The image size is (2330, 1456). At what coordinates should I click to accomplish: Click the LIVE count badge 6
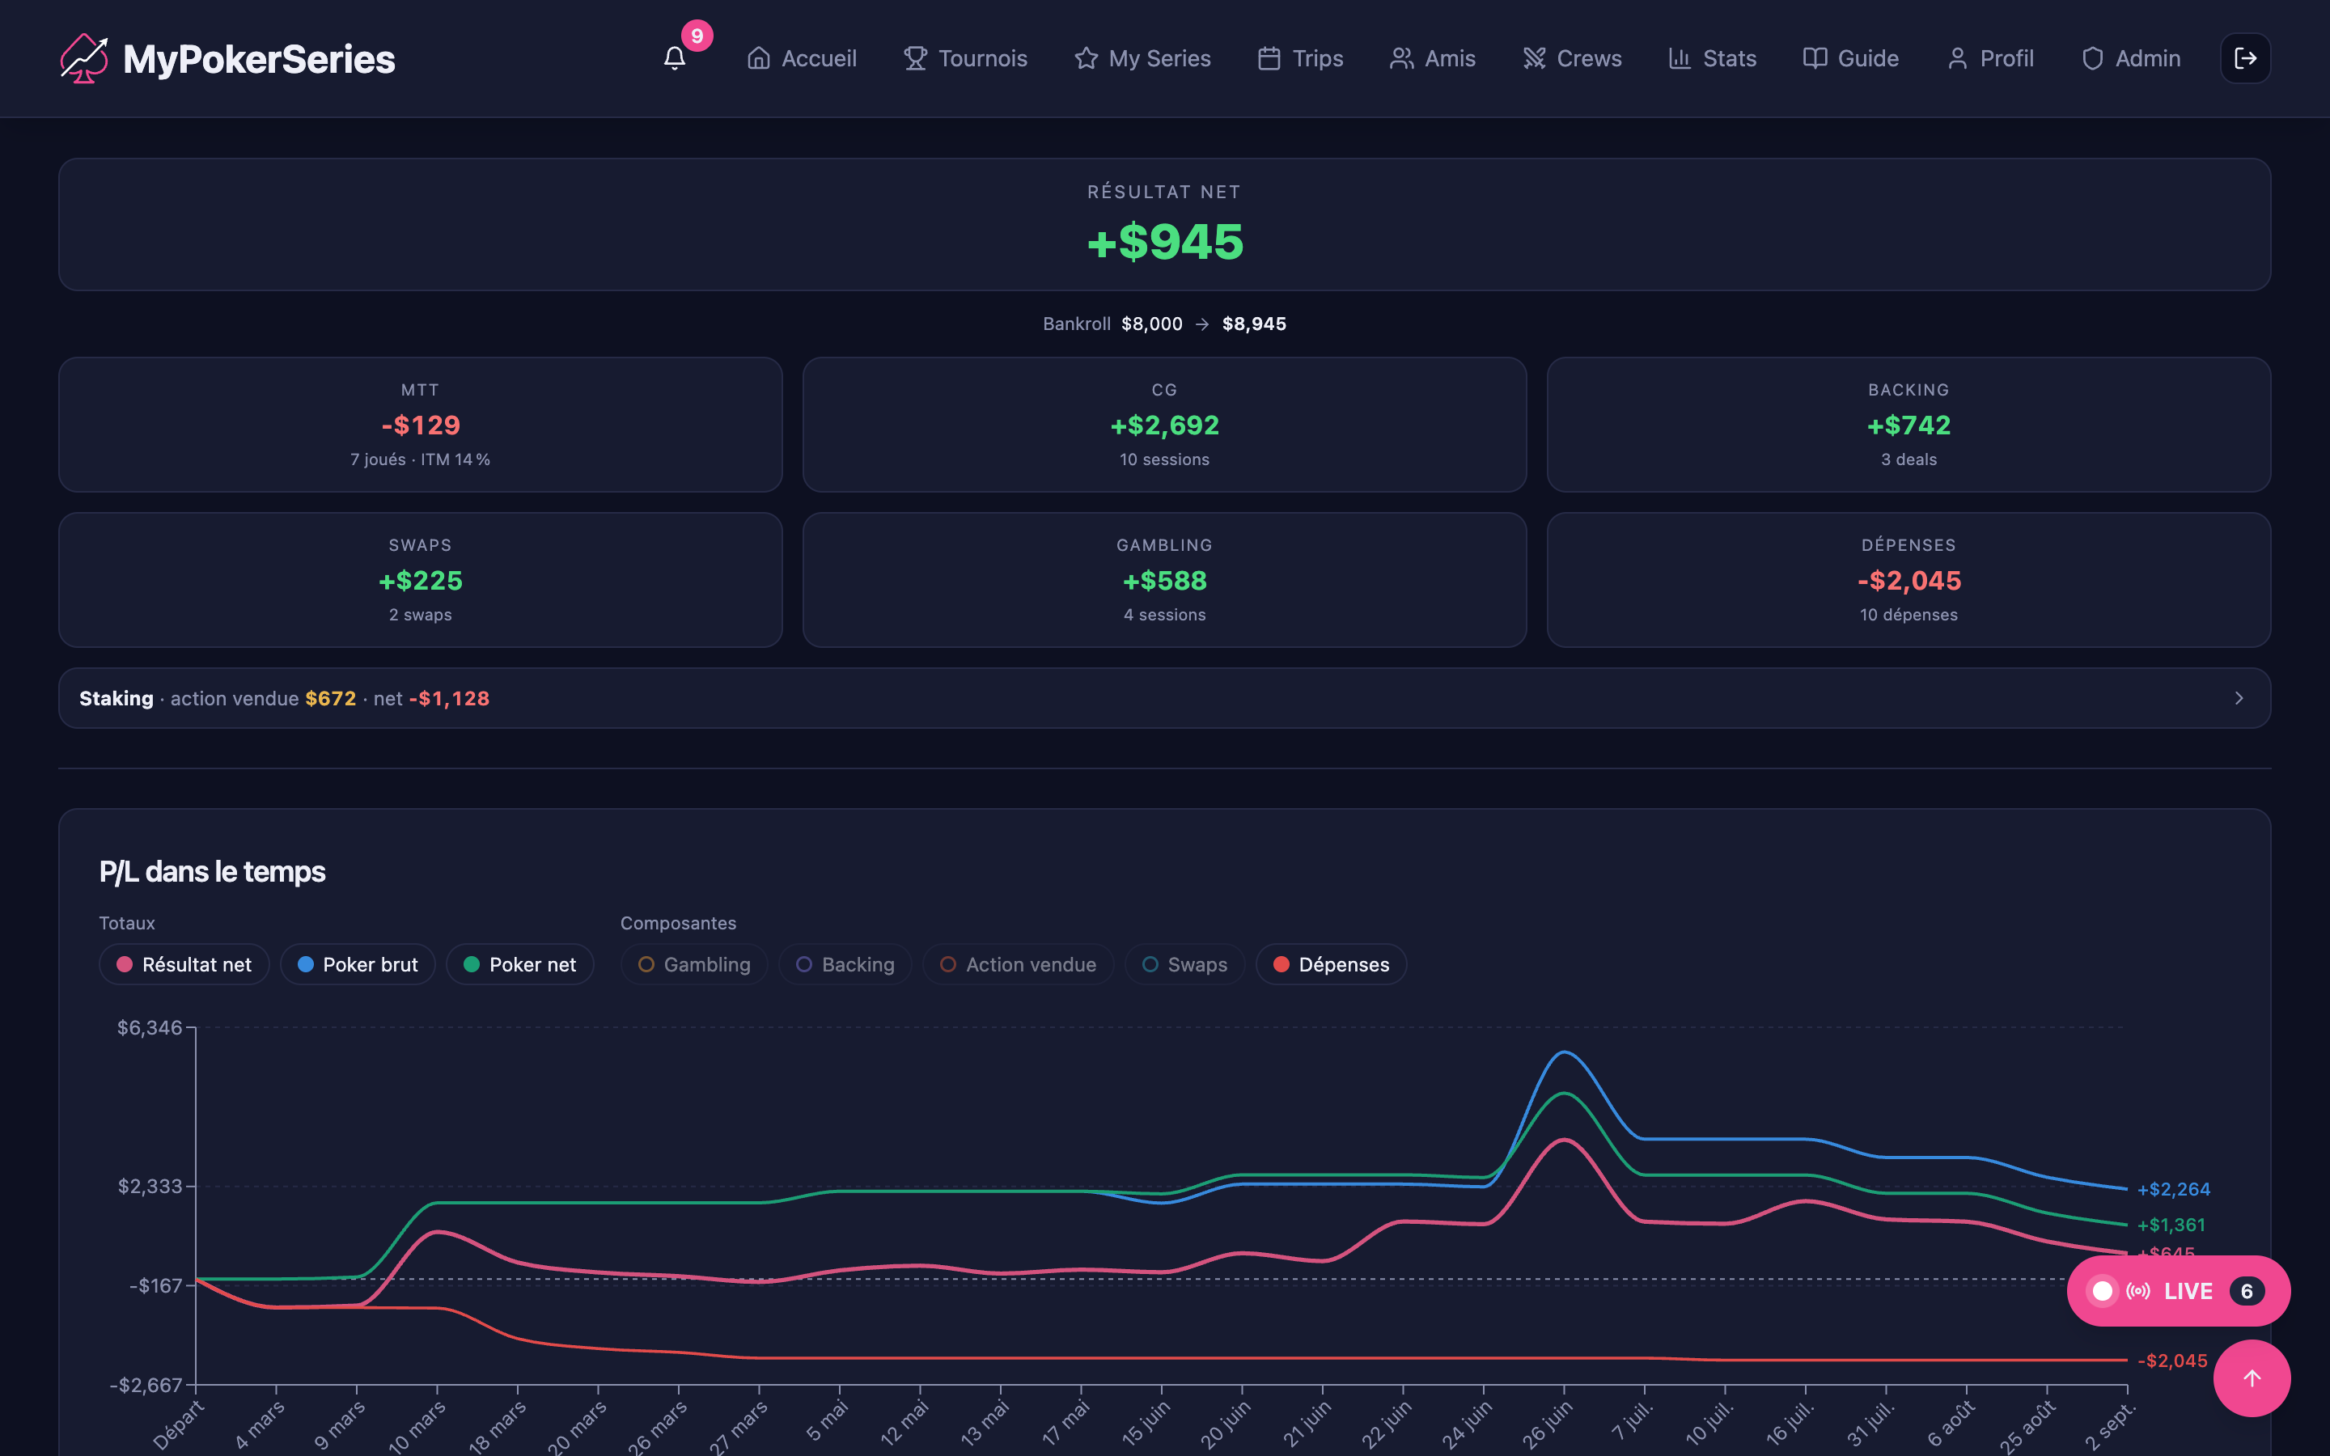tap(2246, 1291)
